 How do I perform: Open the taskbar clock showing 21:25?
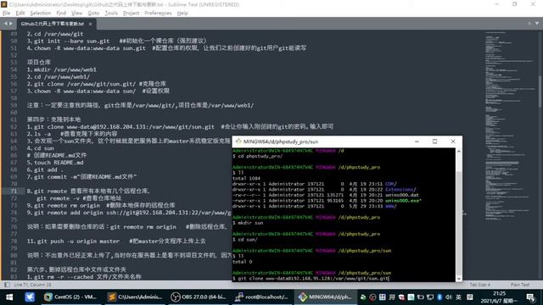pos(499,297)
